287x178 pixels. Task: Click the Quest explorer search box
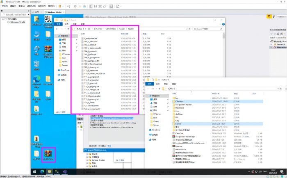(208, 29)
